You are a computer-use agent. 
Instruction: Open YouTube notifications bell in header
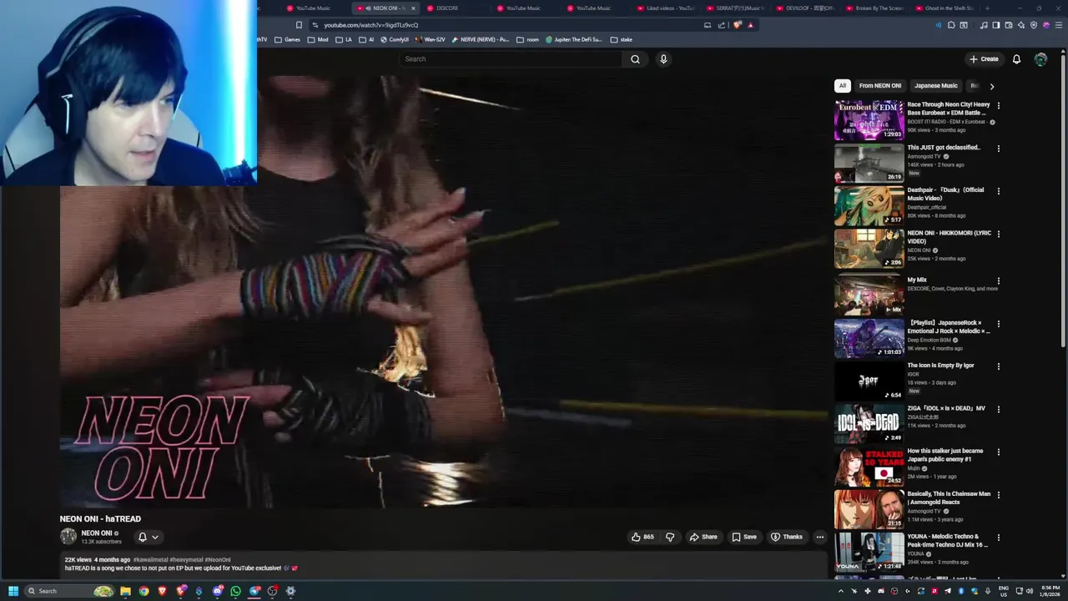(1016, 59)
